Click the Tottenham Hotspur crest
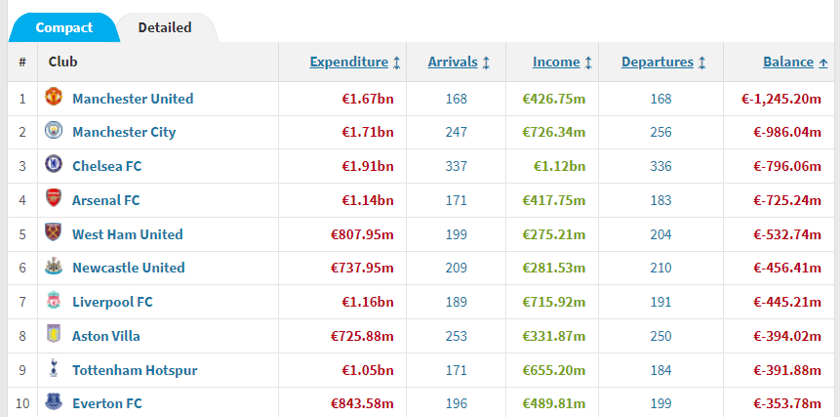840x417 pixels. [54, 369]
